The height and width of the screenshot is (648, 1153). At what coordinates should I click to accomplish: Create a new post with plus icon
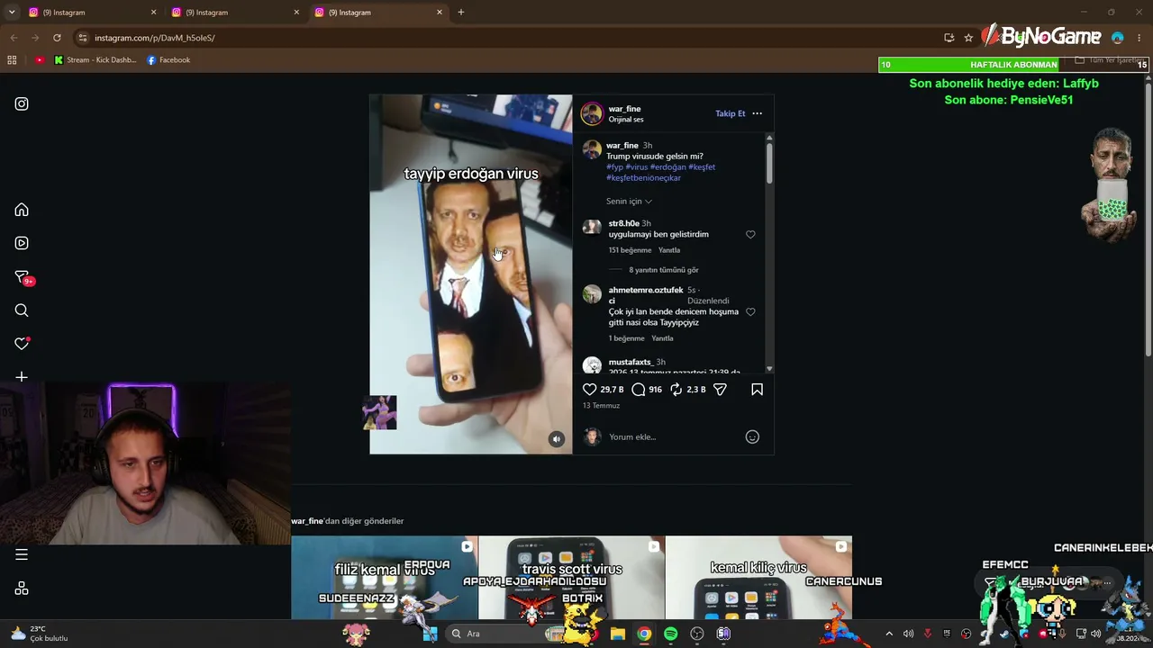pos(22,377)
